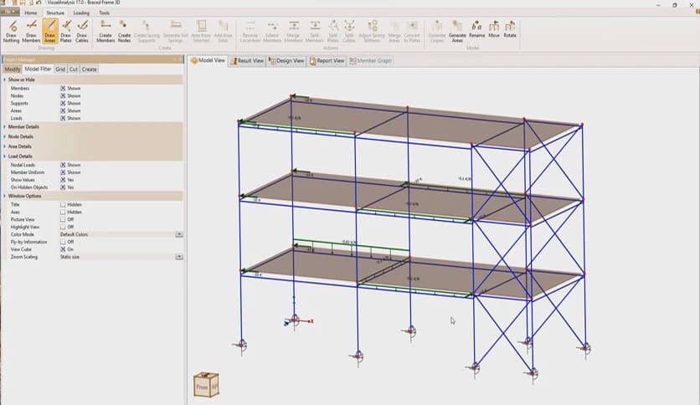This screenshot has height=405, width=700.
Task: Click the Create Nodes ribbon icon
Action: [124, 31]
